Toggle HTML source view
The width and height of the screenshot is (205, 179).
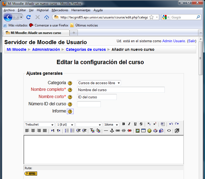[x=169, y=131]
